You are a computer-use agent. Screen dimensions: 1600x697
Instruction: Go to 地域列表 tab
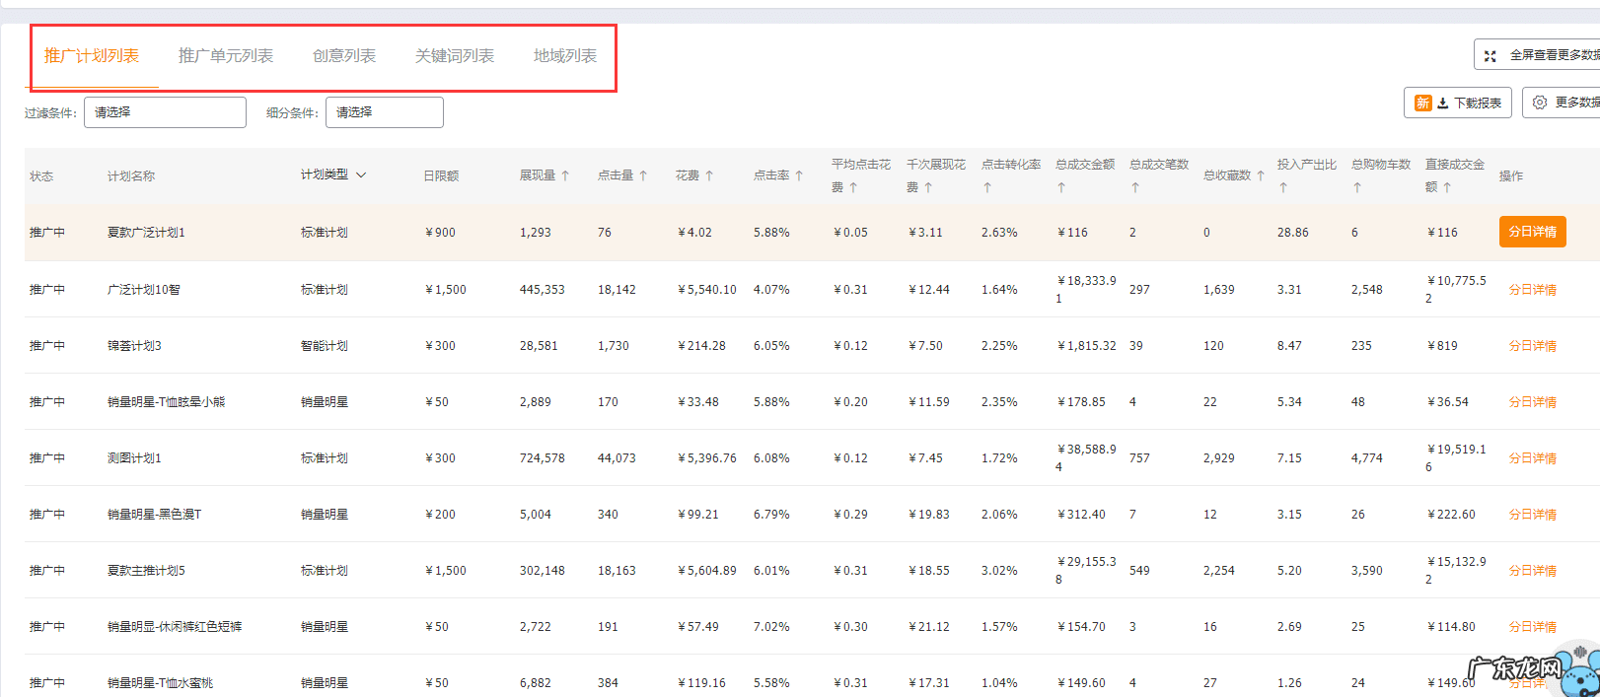point(565,56)
